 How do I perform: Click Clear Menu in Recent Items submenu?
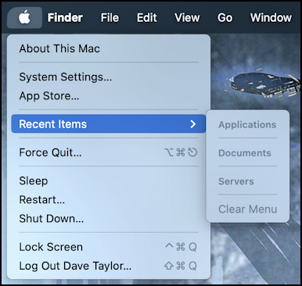point(248,209)
